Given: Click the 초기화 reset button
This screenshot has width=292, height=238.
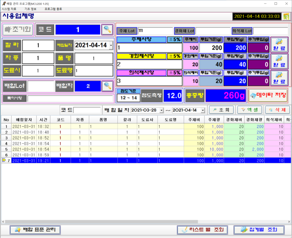Looking at the screenshot, I should pyautogui.click(x=18, y=29).
